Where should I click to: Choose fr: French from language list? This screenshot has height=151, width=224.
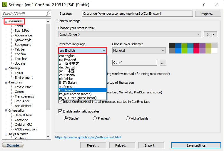pyautogui.click(x=83, y=86)
